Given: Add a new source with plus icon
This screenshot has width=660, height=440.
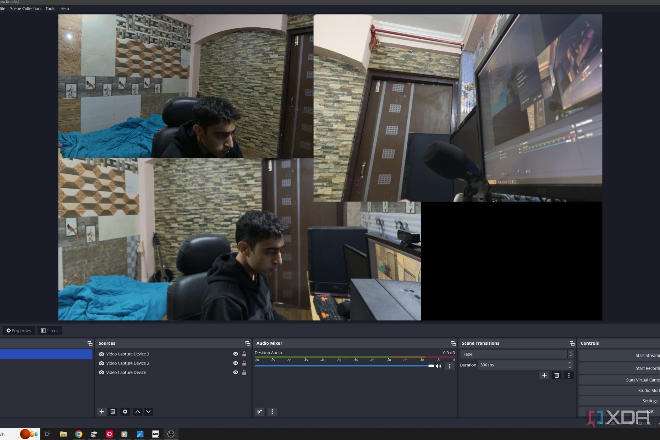Looking at the screenshot, I should point(102,411).
